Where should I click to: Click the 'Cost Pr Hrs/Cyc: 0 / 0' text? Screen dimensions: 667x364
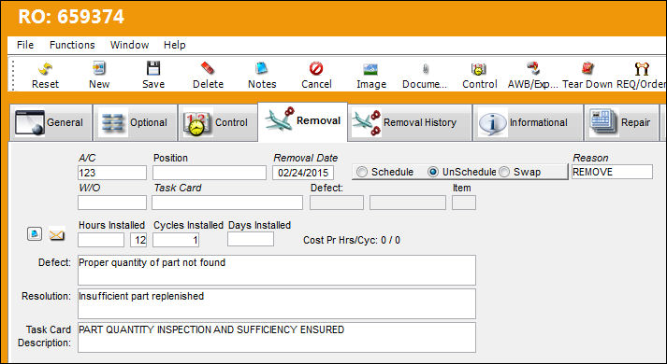click(x=352, y=240)
